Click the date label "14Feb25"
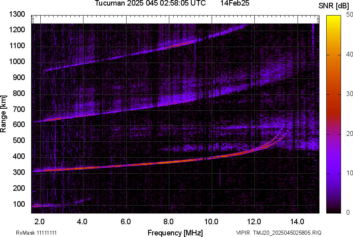This screenshot has width=353, height=237. 235,3
